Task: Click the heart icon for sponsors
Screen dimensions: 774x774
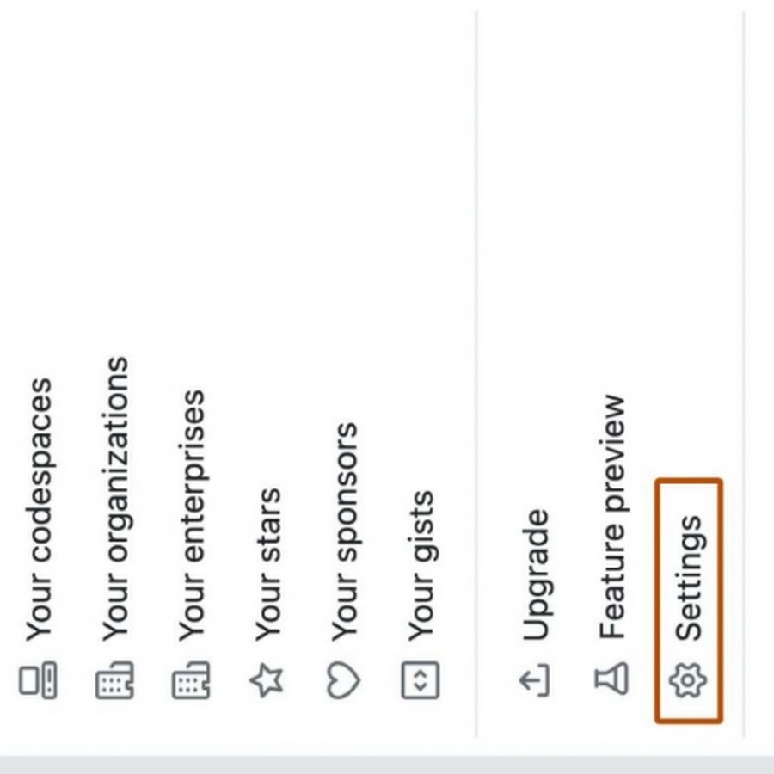Action: tap(344, 681)
